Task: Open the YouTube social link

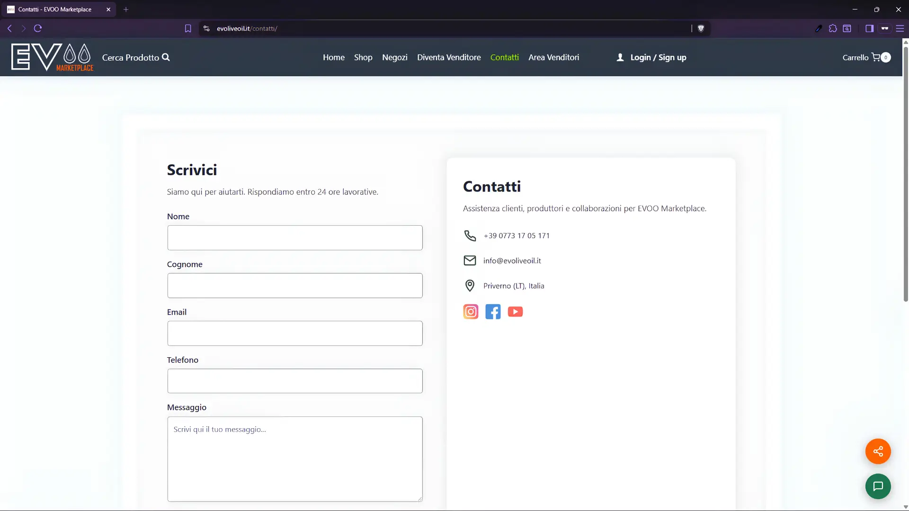Action: click(515, 312)
